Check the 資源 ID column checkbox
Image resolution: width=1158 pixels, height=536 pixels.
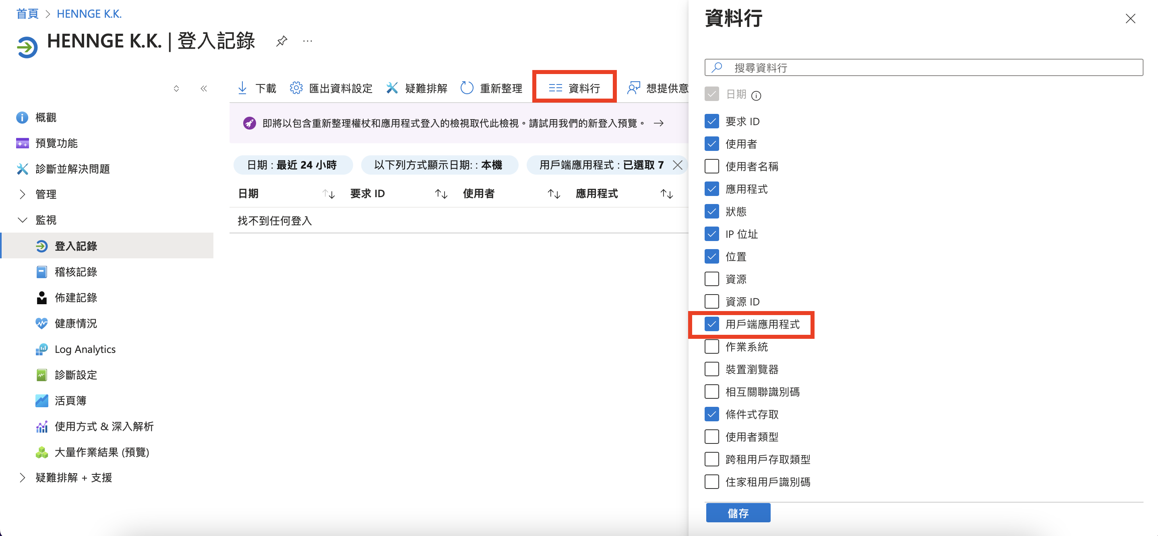tap(711, 301)
